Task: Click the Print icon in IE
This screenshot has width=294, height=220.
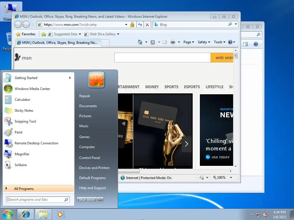Action: (173, 42)
